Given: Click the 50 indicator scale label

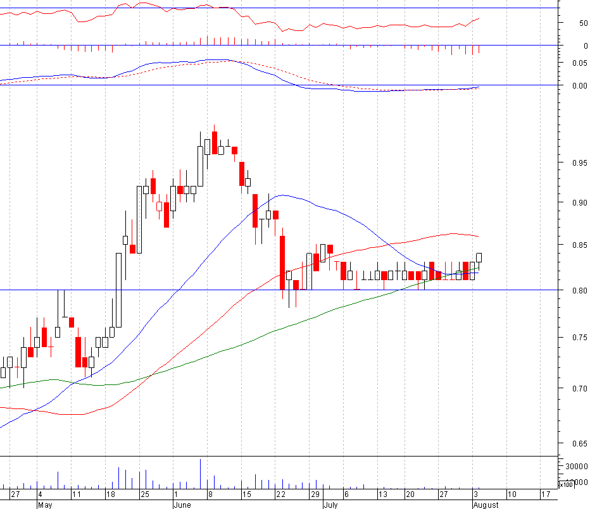Looking at the screenshot, I should [583, 23].
